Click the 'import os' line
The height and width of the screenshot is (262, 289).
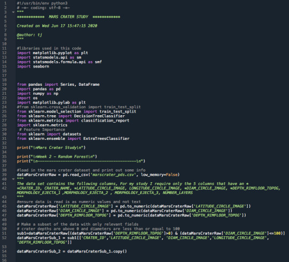[x=27, y=98]
